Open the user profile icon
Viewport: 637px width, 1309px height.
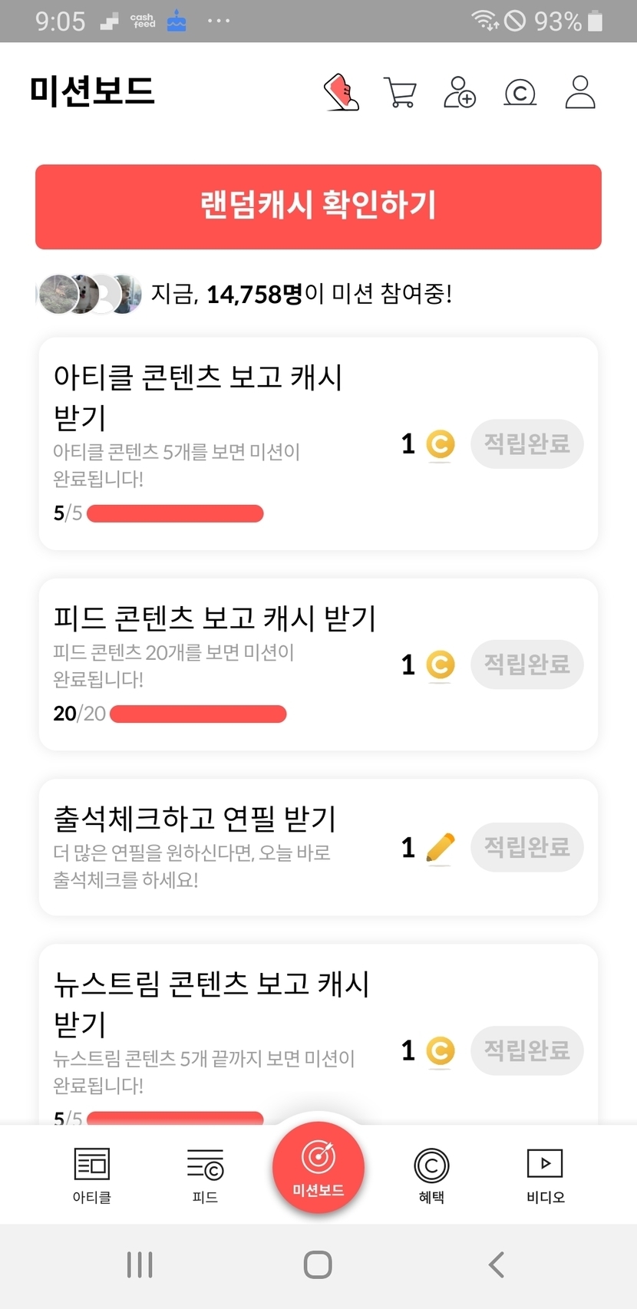579,93
